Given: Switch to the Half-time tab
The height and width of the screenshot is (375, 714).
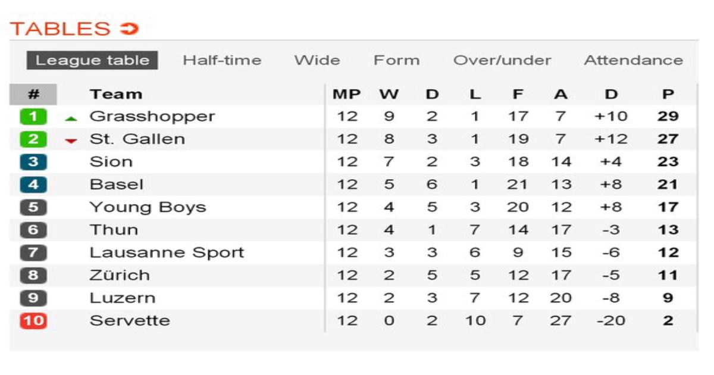Looking at the screenshot, I should 222,60.
